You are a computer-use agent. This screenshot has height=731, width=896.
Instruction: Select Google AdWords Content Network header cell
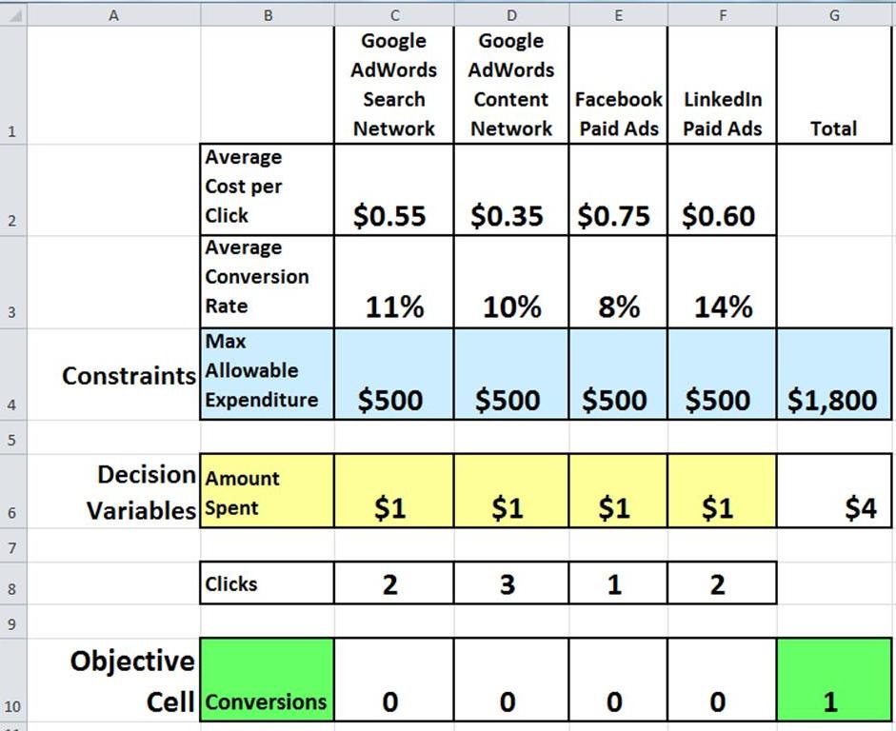pos(511,85)
